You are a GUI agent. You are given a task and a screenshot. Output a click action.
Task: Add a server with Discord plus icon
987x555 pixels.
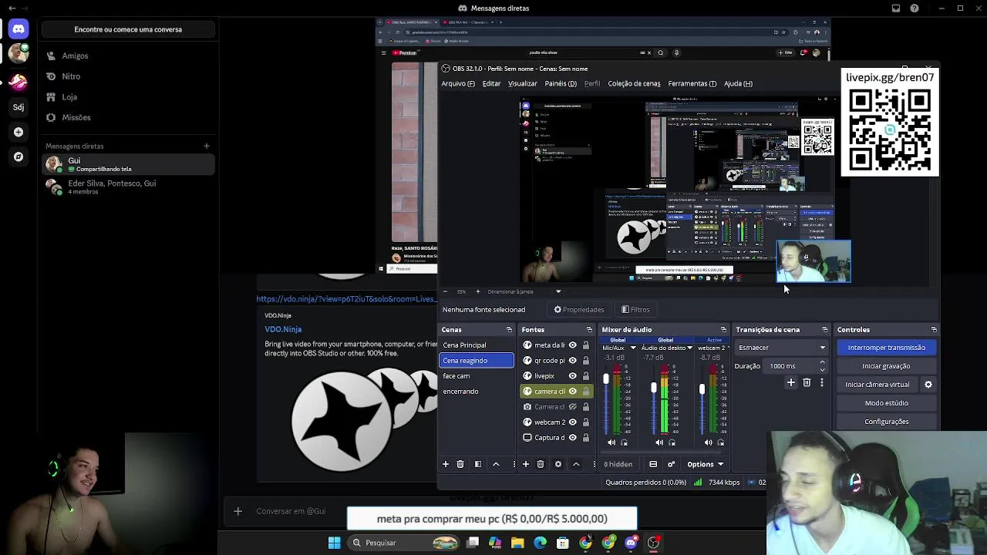tap(19, 132)
